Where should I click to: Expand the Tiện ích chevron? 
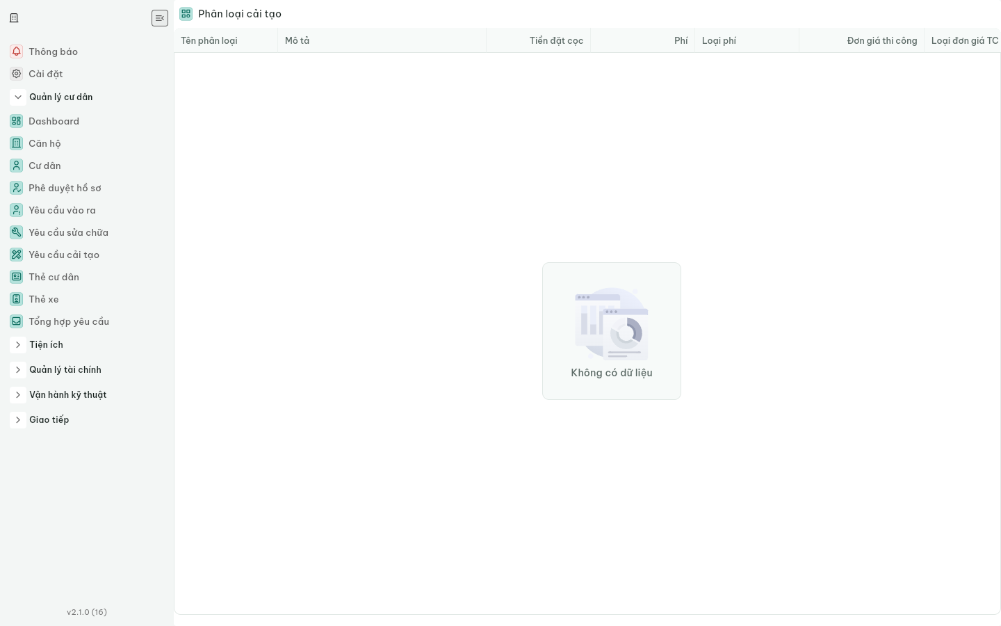(x=18, y=345)
